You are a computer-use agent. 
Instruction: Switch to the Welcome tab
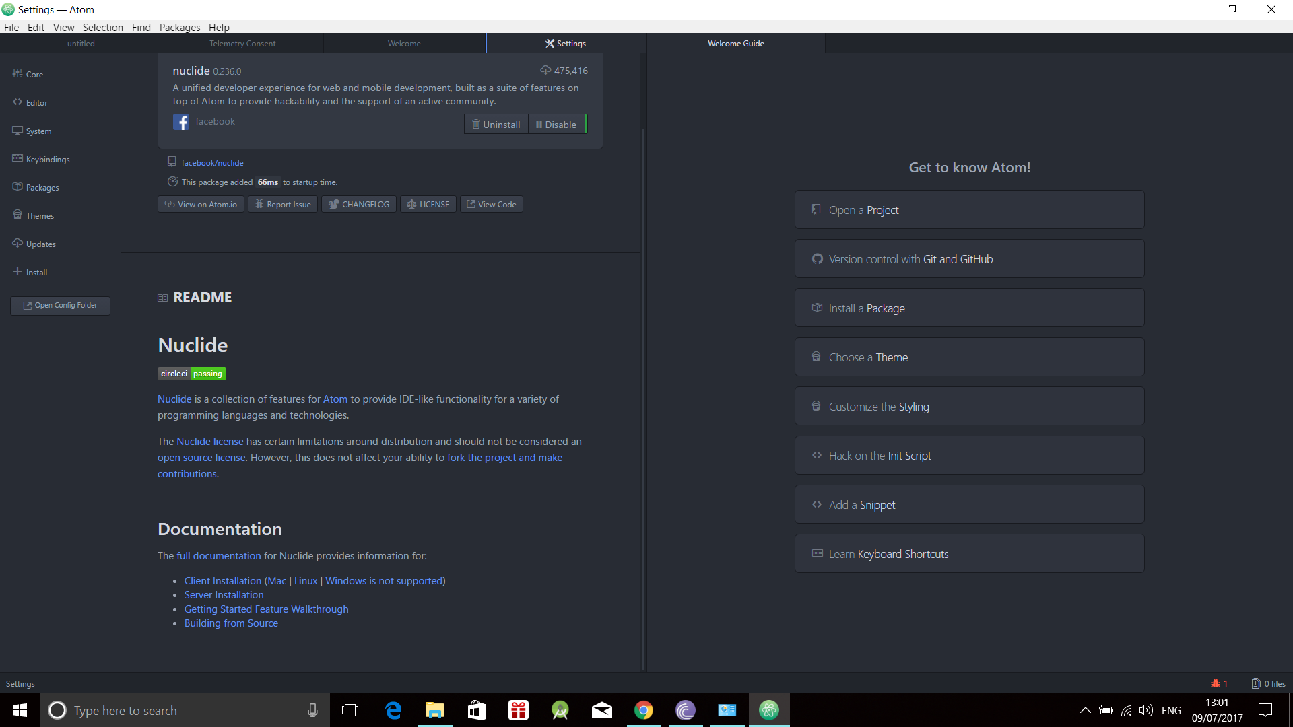pos(404,43)
